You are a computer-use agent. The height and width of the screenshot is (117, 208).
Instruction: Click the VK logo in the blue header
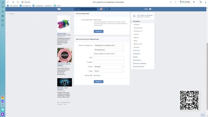tap(59, 9)
